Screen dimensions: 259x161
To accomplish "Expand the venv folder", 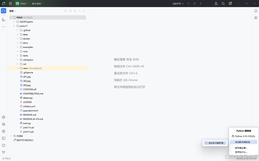I will 17,68.
